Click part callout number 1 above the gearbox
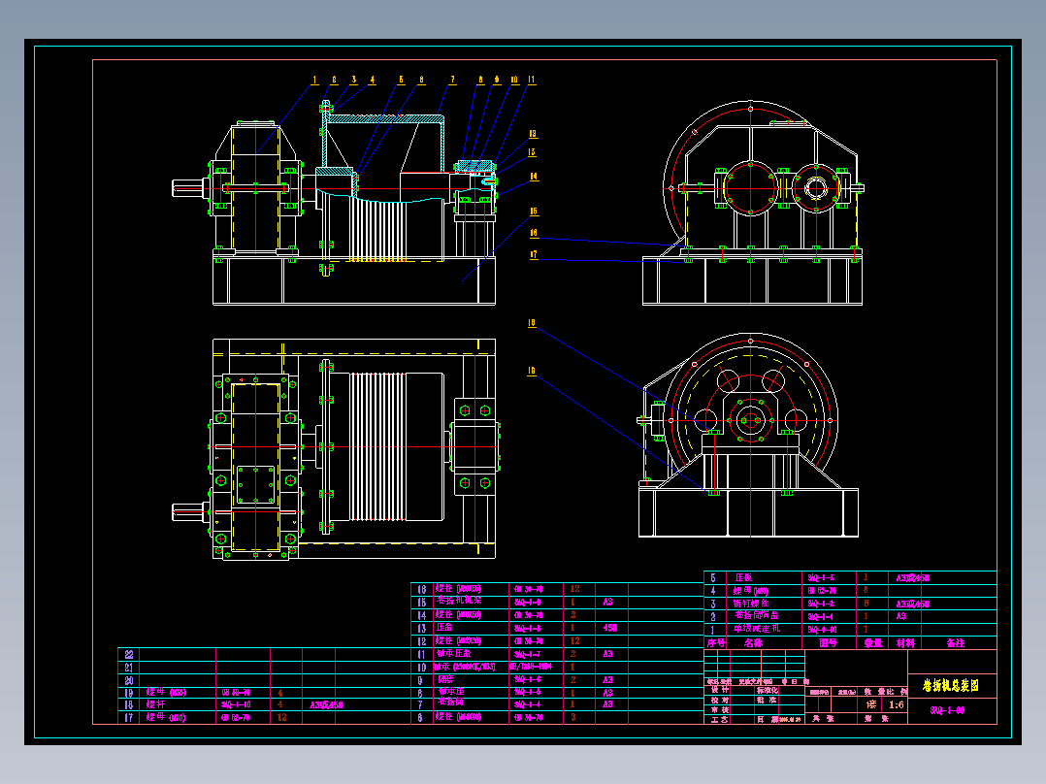1046x784 pixels. coord(314,81)
